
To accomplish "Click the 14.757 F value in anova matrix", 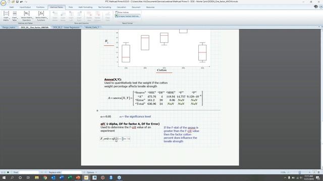I will [181, 97].
